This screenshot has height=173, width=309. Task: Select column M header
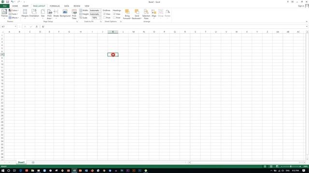(133, 32)
